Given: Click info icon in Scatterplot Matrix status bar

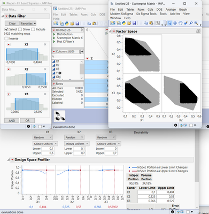Looking at the screenshot, I should point(175,125).
